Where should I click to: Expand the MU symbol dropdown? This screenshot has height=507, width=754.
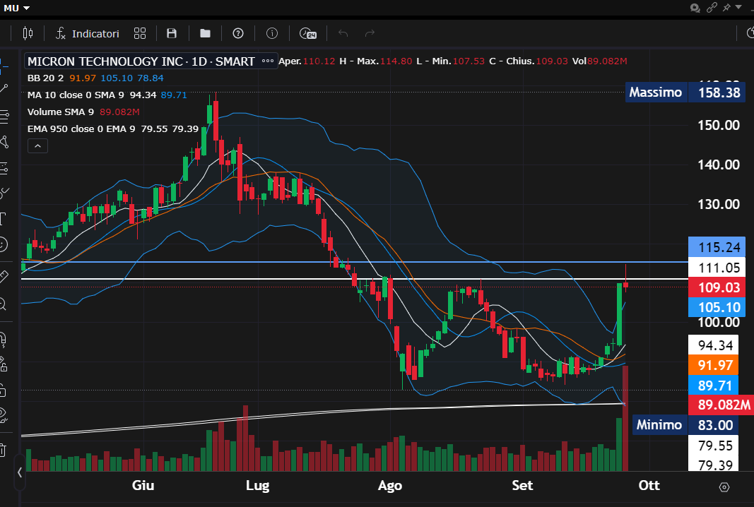click(17, 8)
